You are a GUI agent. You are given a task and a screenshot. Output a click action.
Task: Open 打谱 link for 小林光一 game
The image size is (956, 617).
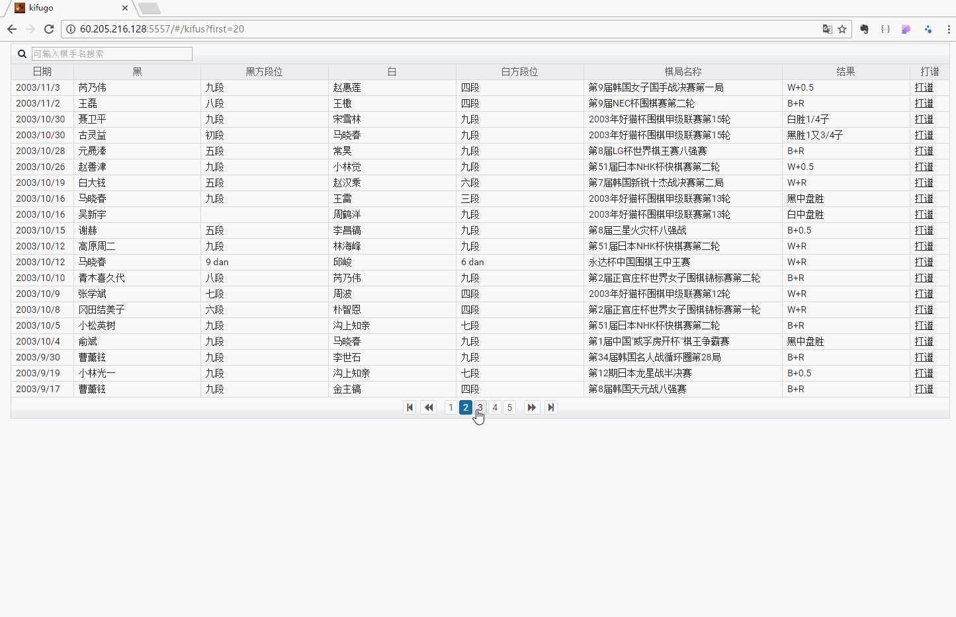pos(924,373)
